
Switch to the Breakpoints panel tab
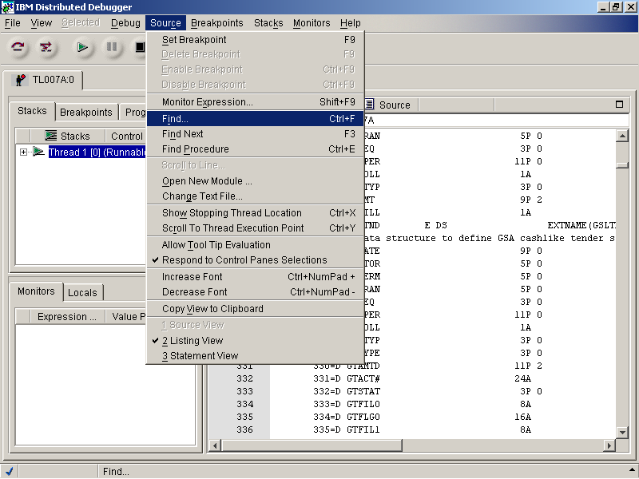pyautogui.click(x=86, y=112)
